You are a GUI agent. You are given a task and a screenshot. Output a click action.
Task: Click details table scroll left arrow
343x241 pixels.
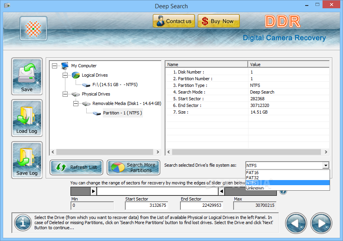169,152
